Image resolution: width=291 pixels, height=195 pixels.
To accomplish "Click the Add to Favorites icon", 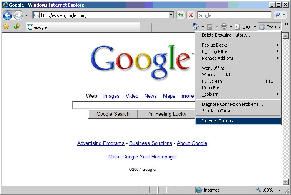I will pos(17,27).
